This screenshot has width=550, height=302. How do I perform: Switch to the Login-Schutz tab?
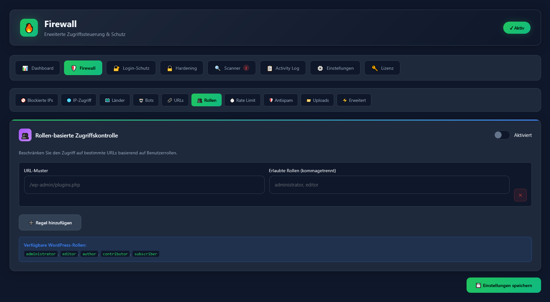[131, 68]
